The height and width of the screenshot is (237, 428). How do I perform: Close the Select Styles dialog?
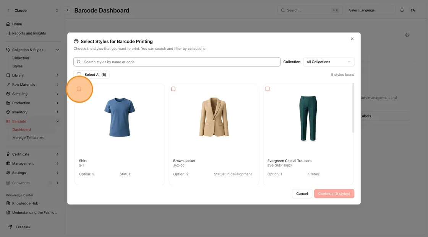352,39
